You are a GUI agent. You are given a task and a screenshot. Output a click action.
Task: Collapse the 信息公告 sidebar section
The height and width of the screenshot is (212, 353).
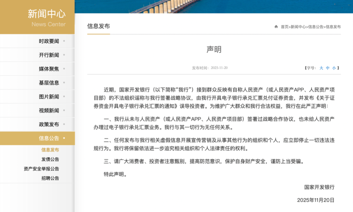49,138
